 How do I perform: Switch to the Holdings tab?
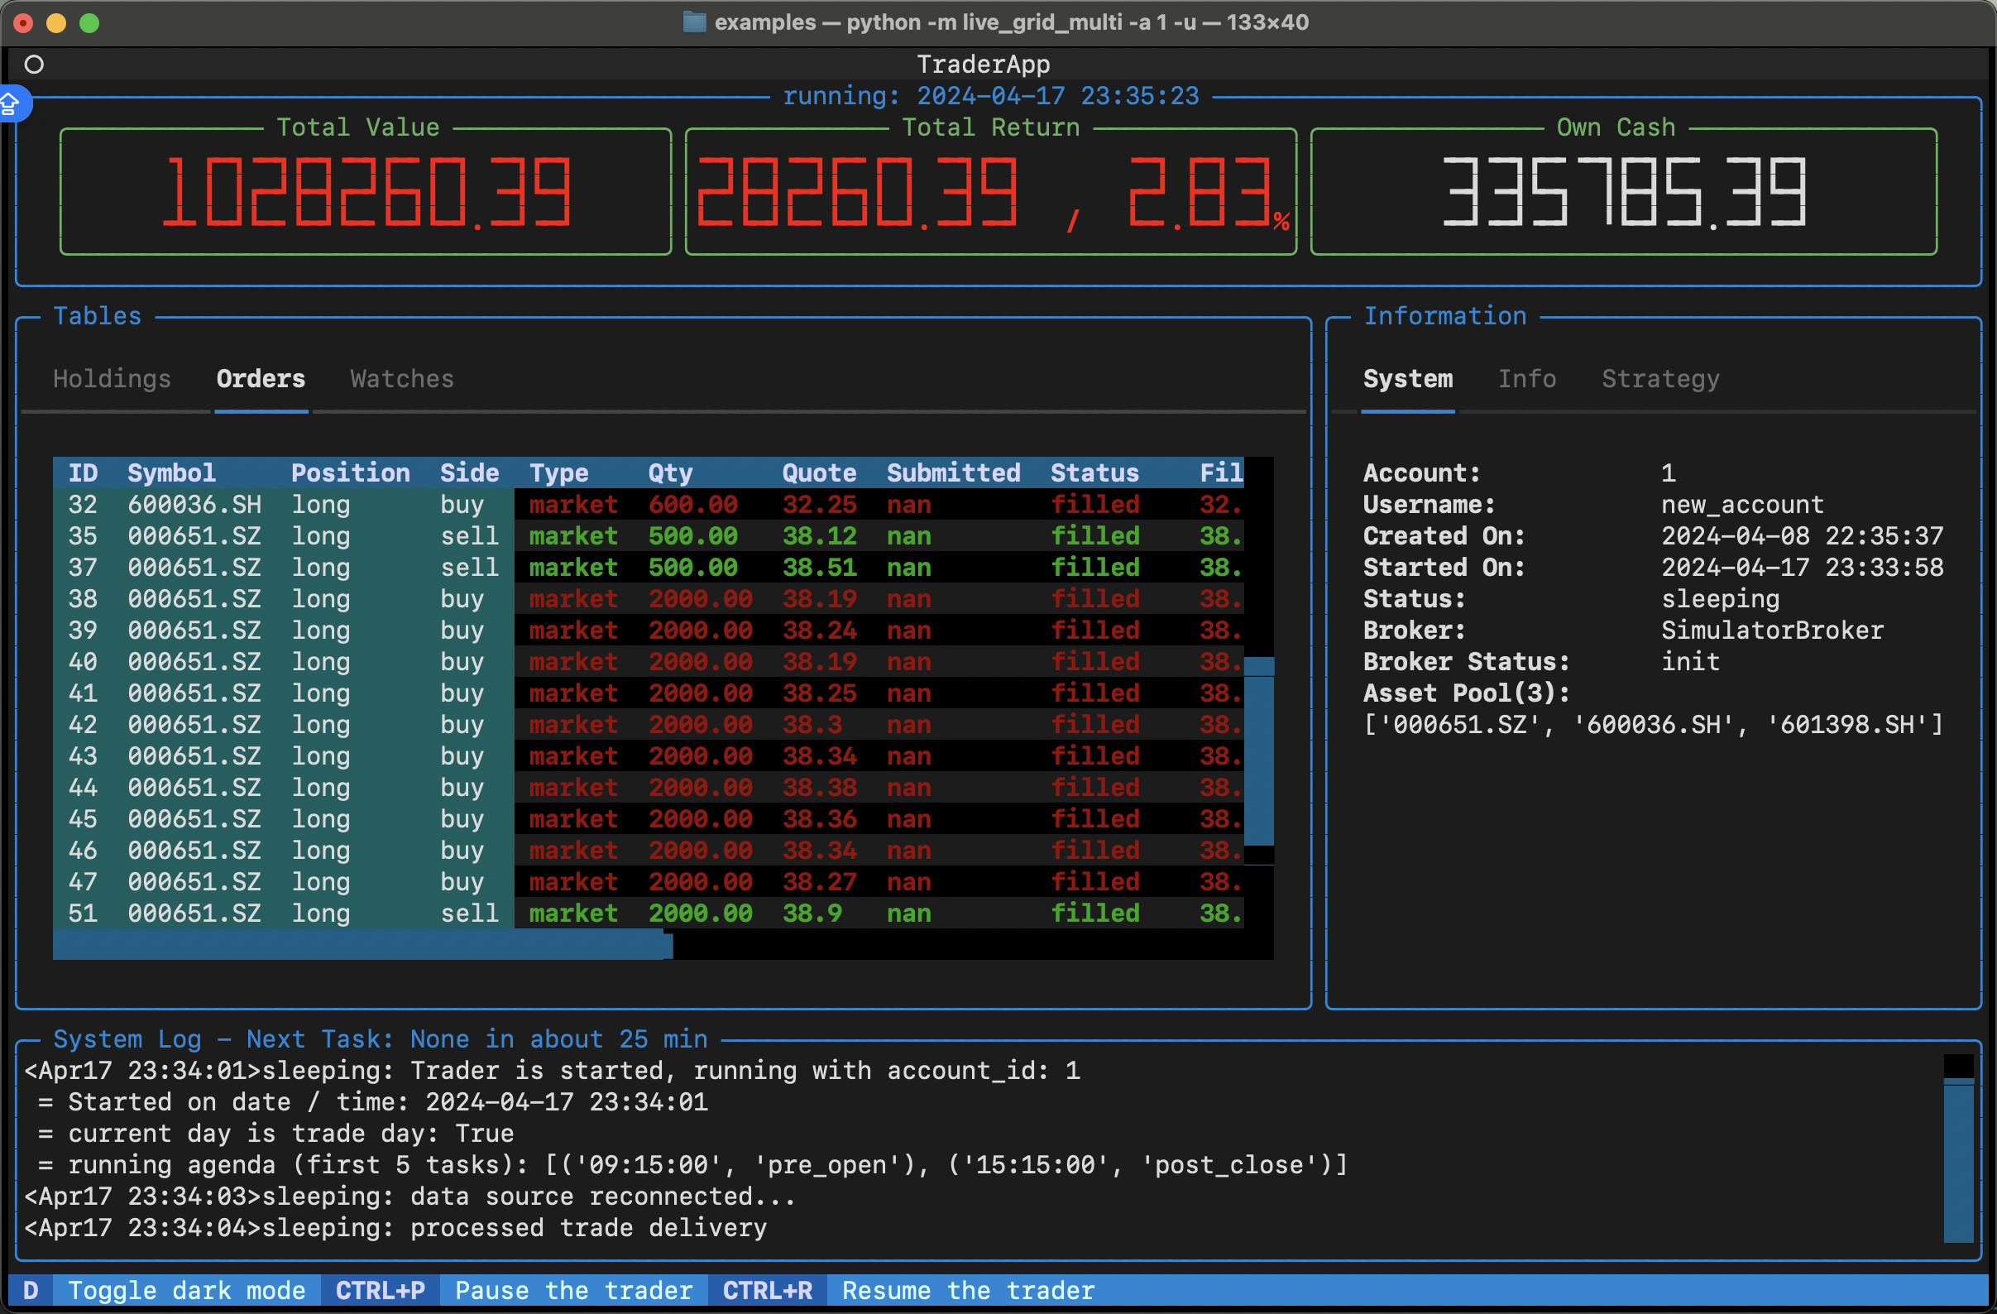112,379
